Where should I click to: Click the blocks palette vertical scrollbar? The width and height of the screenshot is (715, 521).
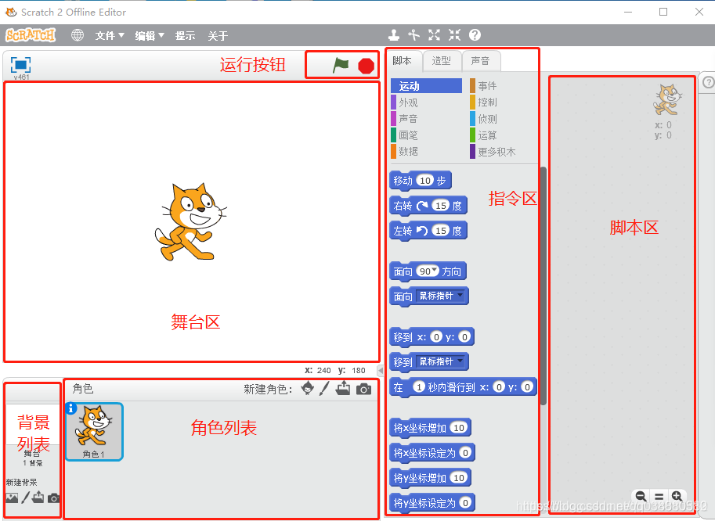(543, 286)
